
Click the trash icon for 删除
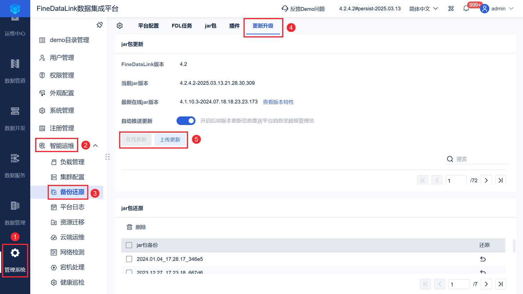pos(130,227)
